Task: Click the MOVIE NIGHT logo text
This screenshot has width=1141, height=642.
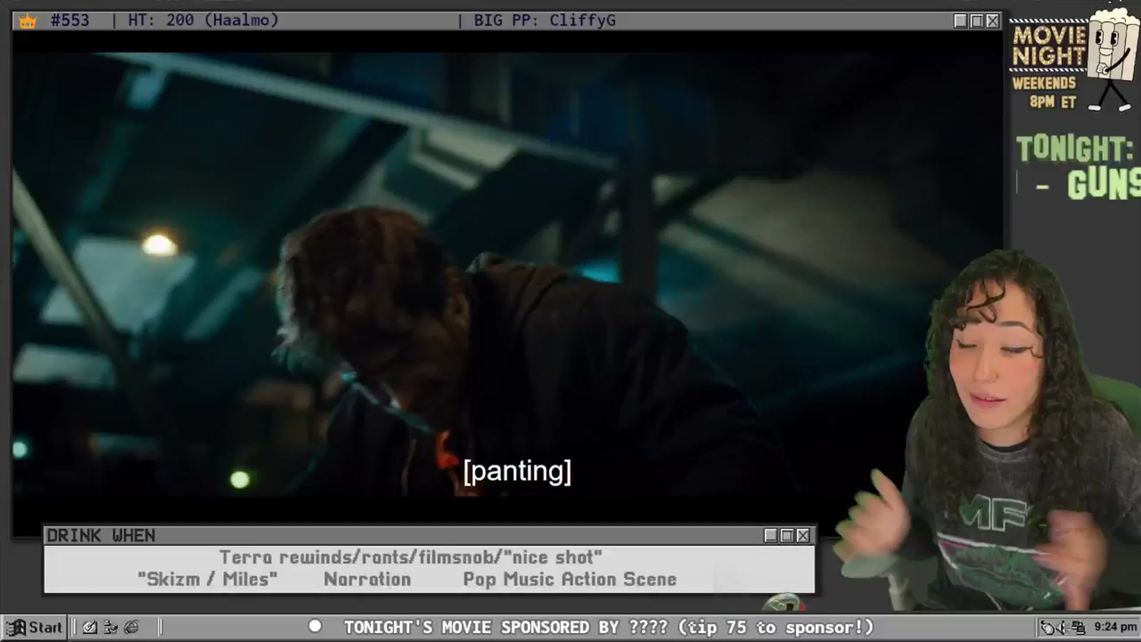Action: (1049, 46)
